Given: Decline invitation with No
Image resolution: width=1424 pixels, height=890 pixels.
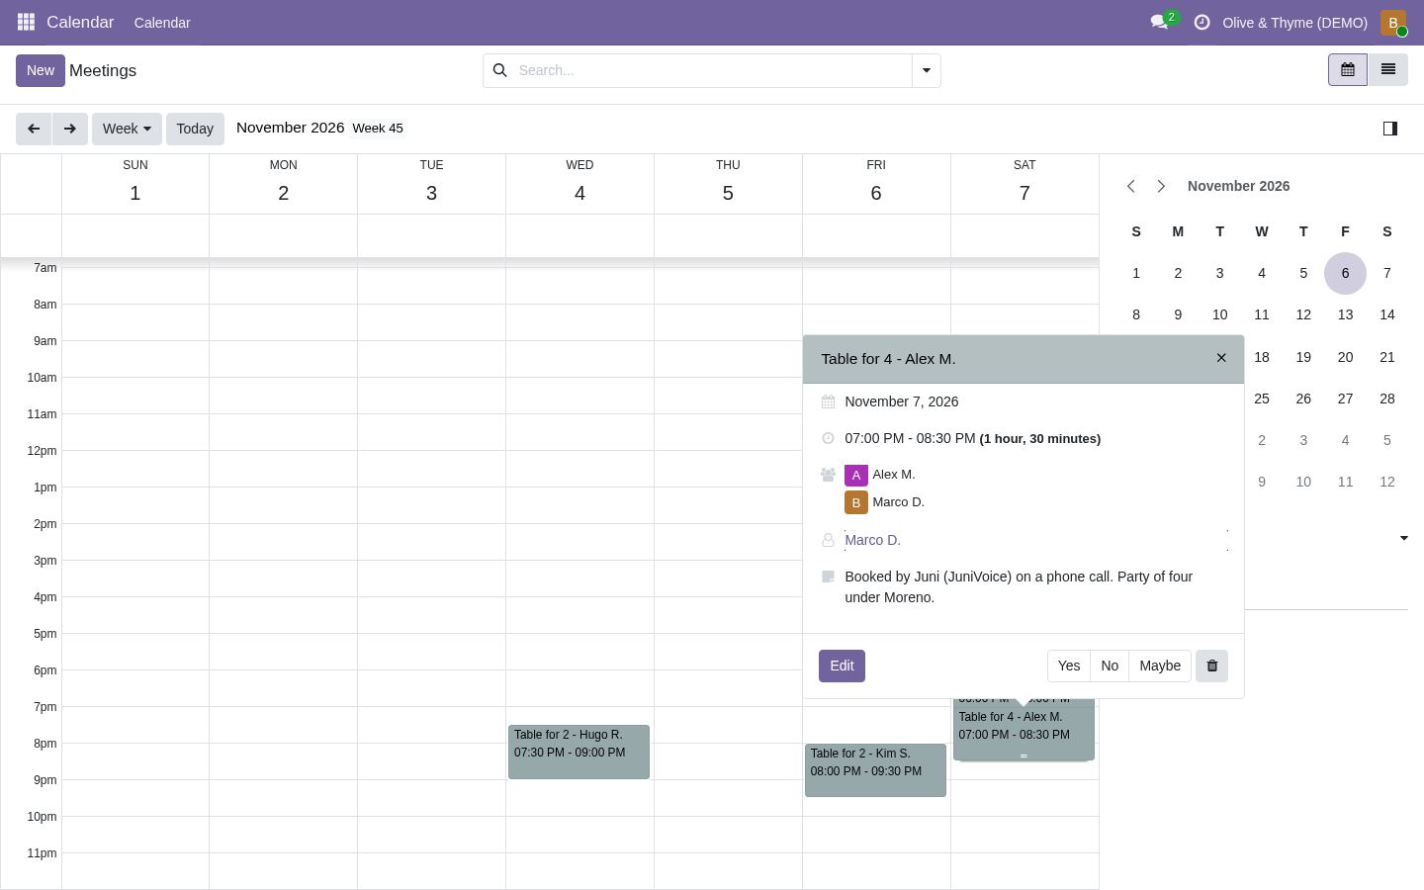Looking at the screenshot, I should click(x=1110, y=666).
